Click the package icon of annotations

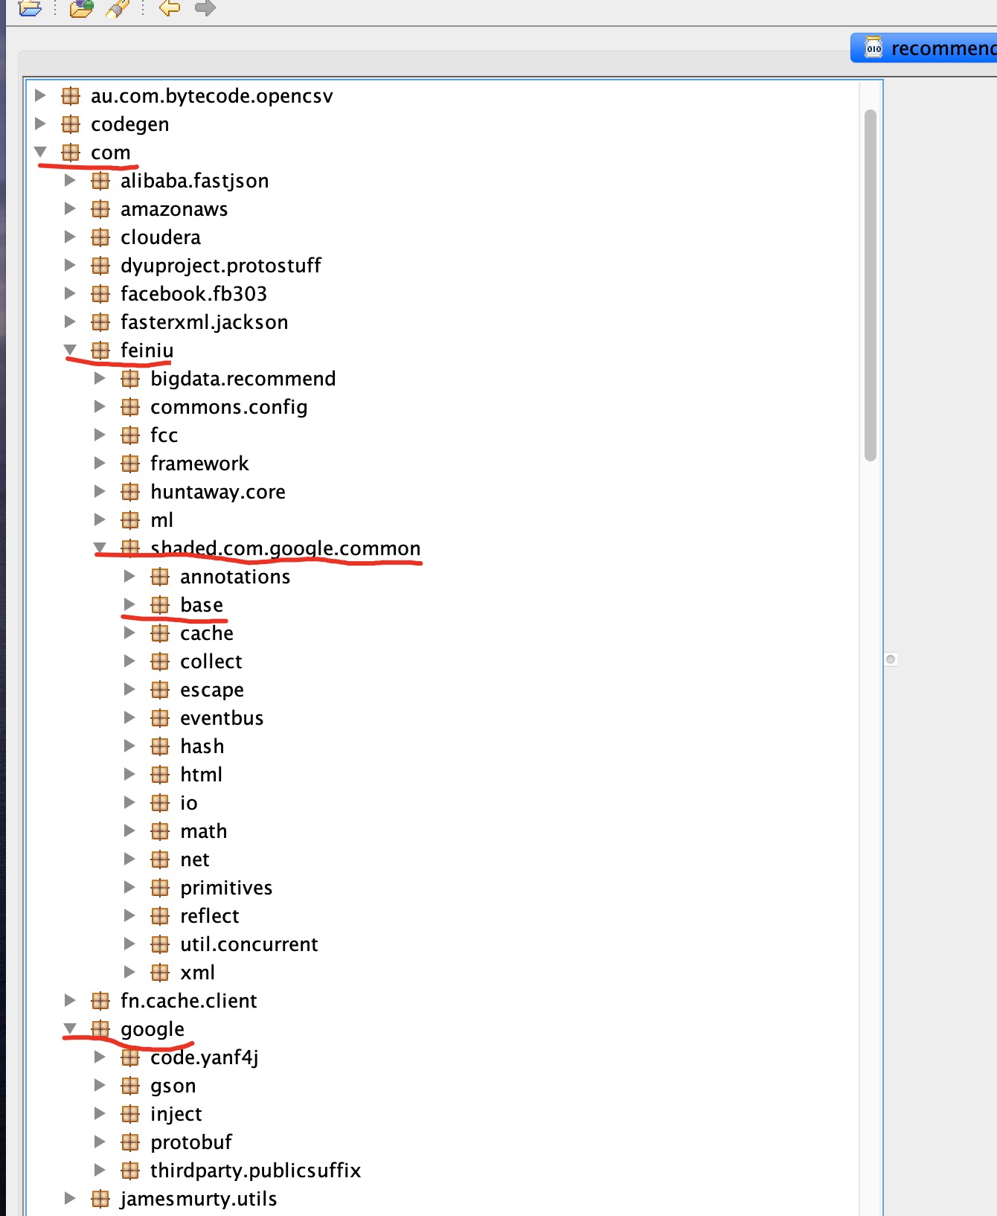pyautogui.click(x=160, y=577)
